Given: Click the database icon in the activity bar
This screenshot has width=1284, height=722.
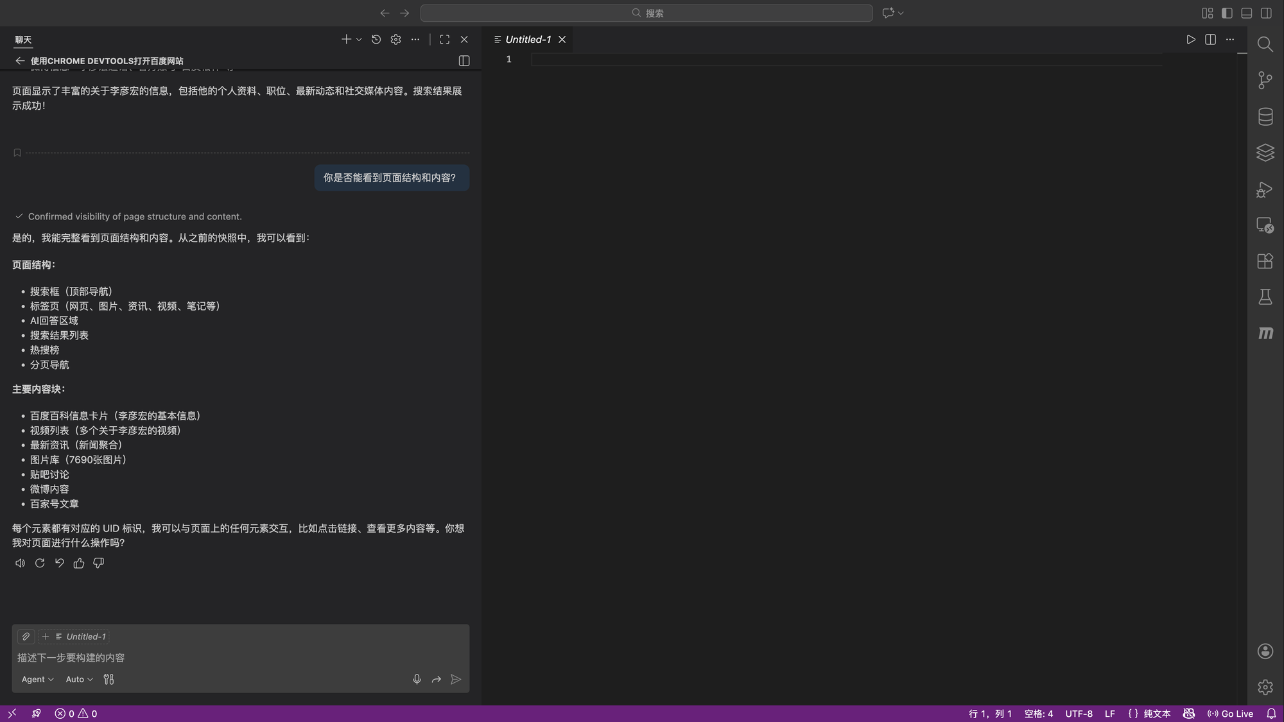Looking at the screenshot, I should pyautogui.click(x=1265, y=117).
